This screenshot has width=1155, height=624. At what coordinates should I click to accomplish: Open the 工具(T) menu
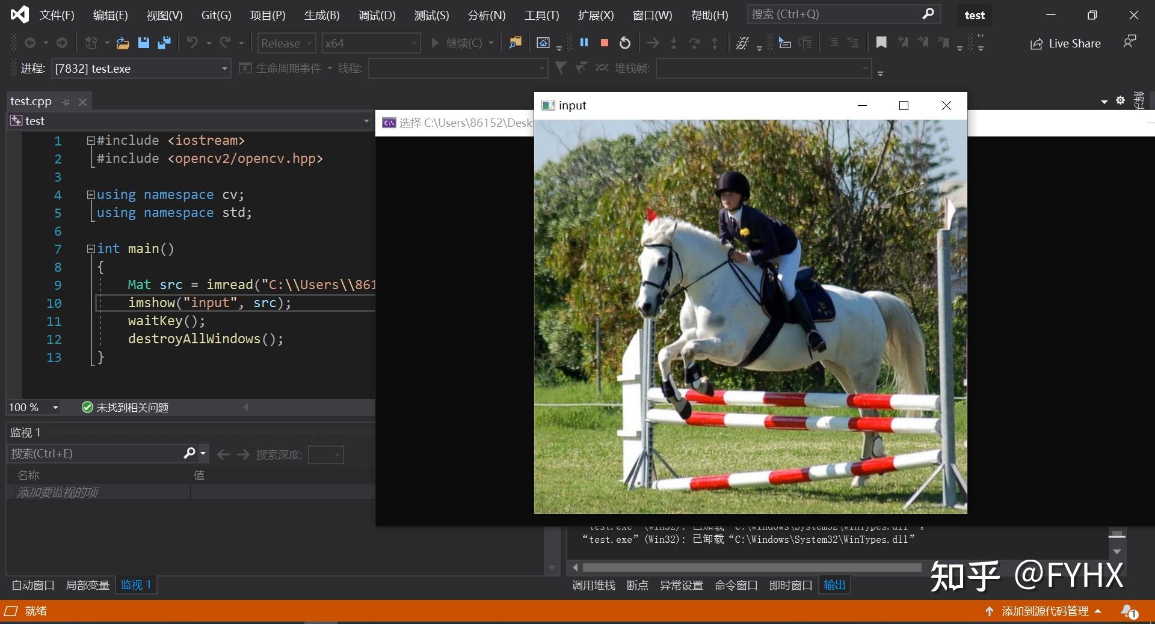[541, 15]
